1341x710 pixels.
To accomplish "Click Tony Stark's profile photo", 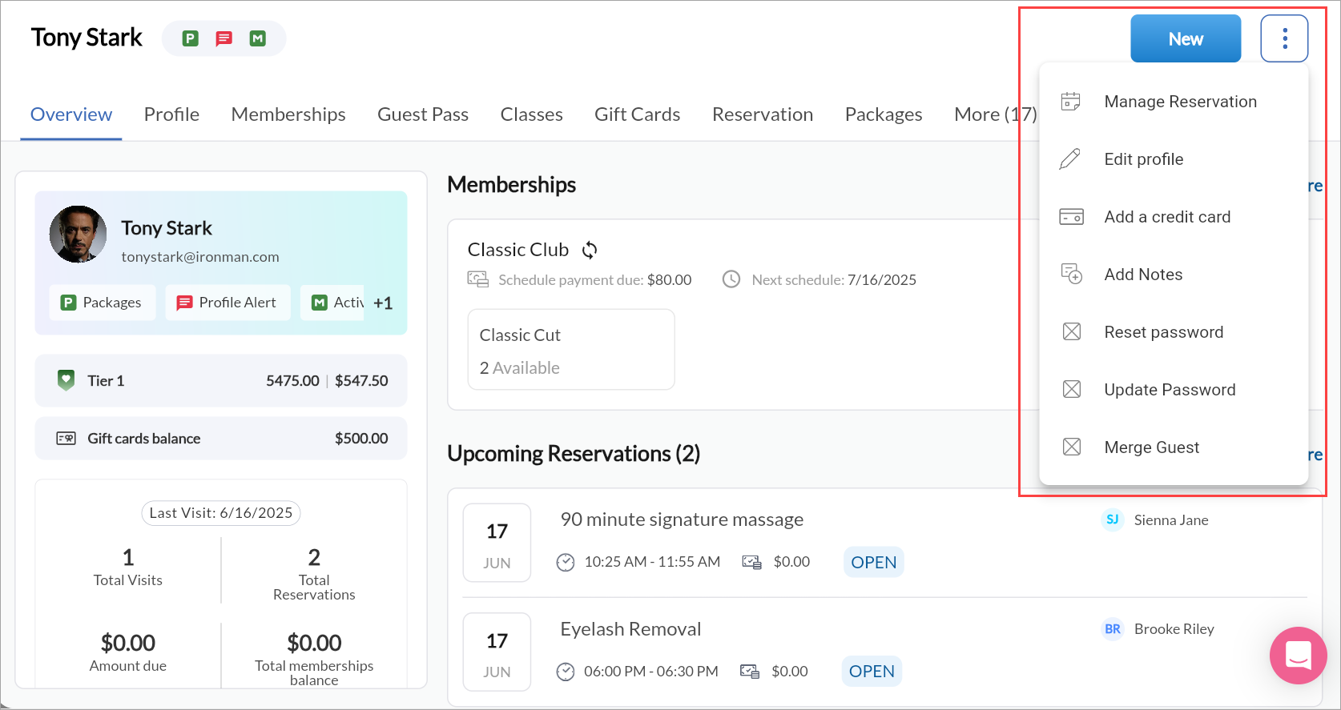I will pos(79,234).
